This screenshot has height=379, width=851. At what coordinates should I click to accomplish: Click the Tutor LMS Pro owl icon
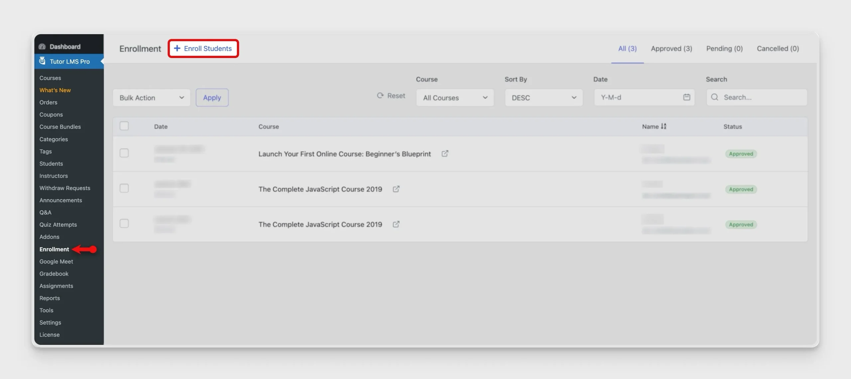(42, 61)
